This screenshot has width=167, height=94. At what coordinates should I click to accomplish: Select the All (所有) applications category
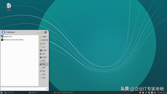[44, 44]
